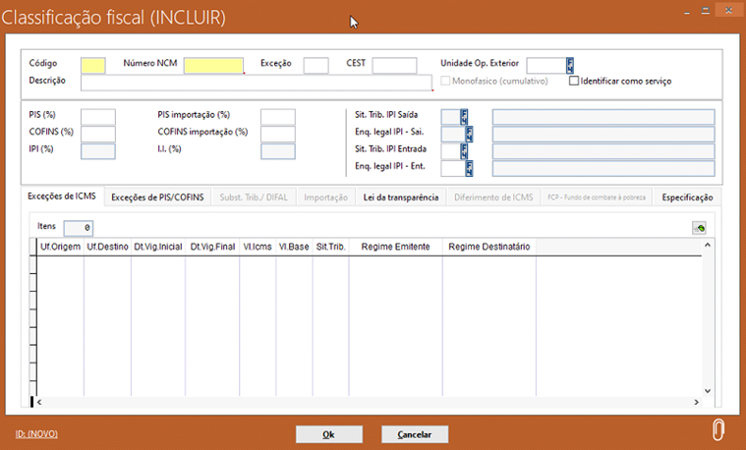Click the green icon button above the grid
746x450 pixels.
coord(699,228)
